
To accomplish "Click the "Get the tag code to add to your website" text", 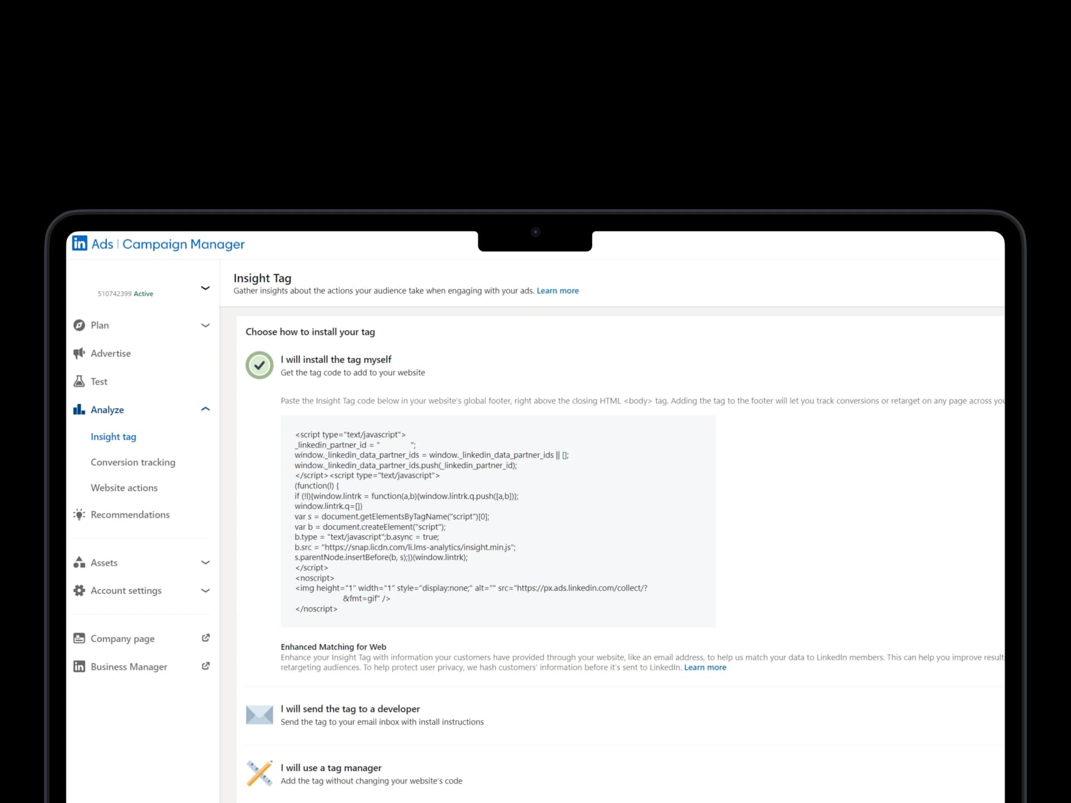I will (x=353, y=373).
